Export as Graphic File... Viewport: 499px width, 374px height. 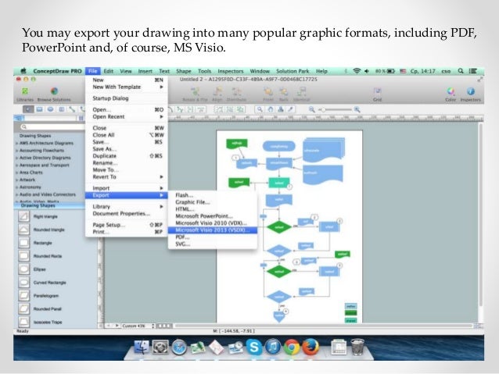(x=213, y=202)
